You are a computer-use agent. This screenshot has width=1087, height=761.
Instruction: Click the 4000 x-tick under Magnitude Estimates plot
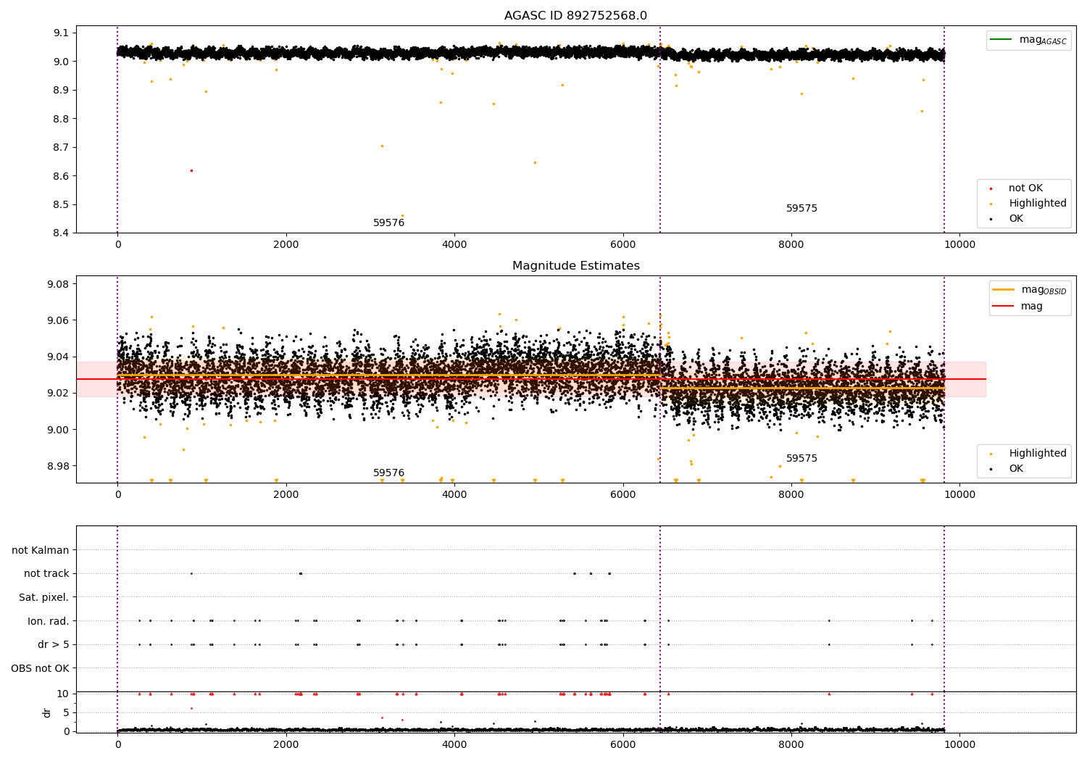pos(454,495)
